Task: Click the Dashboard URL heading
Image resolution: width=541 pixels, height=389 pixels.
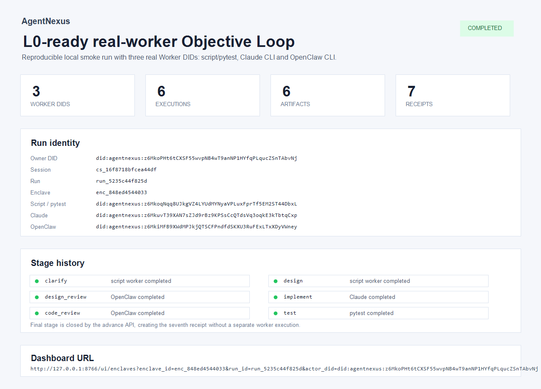Action: click(62, 358)
